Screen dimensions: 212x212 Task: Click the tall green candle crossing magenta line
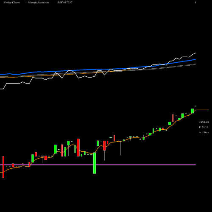(x=95, y=163)
